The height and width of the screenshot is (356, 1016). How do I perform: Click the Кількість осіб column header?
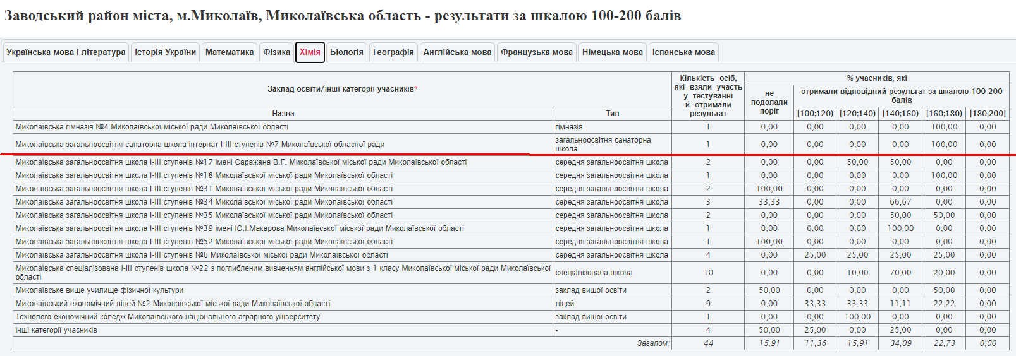pyautogui.click(x=708, y=96)
